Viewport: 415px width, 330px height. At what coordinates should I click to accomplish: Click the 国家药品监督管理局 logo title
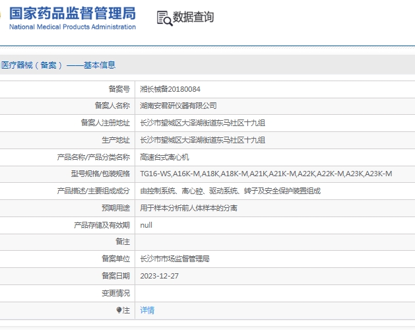(x=73, y=13)
